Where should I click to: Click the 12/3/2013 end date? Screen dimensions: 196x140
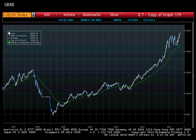click(149, 20)
